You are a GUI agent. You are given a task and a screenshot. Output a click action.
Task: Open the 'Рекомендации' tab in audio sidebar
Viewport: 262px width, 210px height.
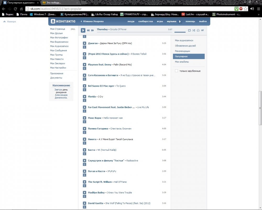pyautogui.click(x=182, y=51)
